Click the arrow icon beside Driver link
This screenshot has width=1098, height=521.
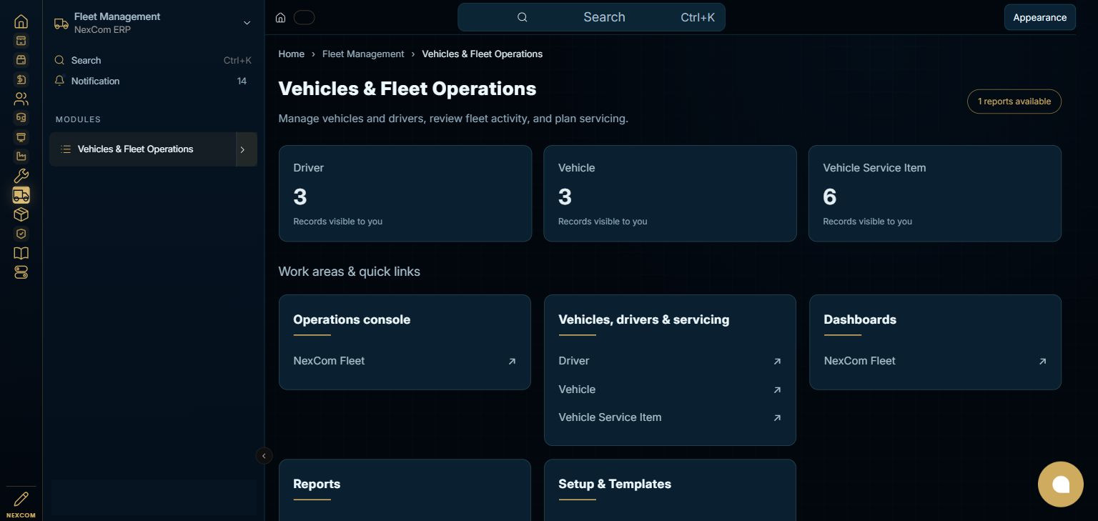[777, 362]
